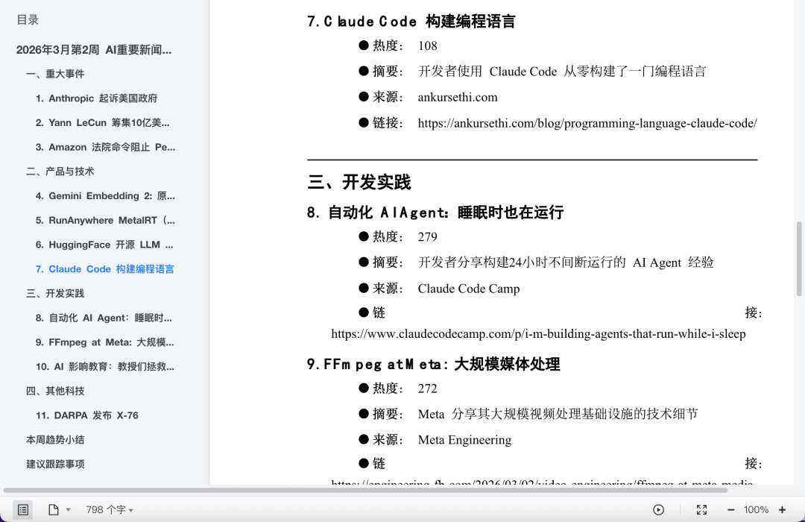Click the horizontal scrollbar at bottom
The image size is (805, 522).
pos(365,490)
